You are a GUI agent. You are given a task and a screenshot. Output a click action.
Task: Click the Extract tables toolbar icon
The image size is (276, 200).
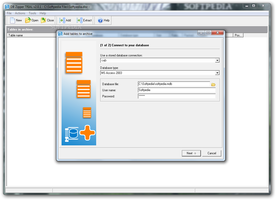tap(80, 20)
